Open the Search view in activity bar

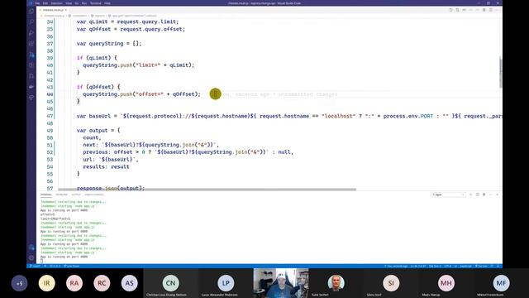click(31, 22)
